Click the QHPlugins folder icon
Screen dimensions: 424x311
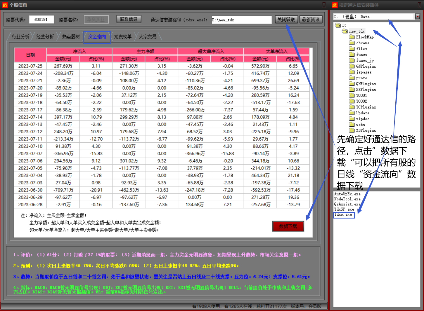click(x=352, y=84)
